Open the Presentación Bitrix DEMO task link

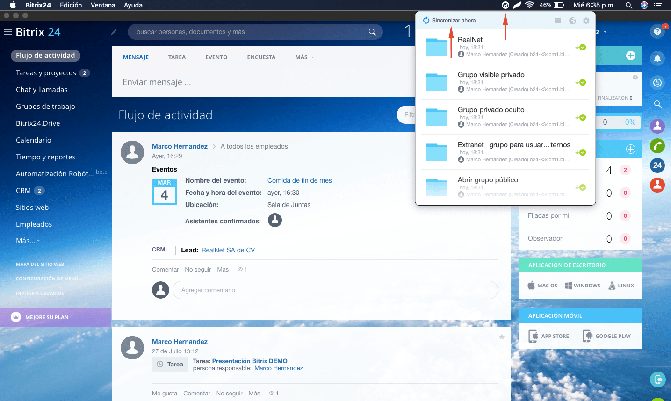click(250, 361)
